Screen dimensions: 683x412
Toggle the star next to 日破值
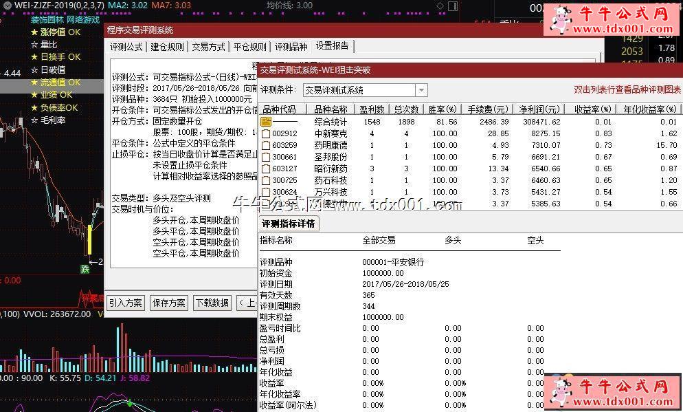tap(34, 69)
